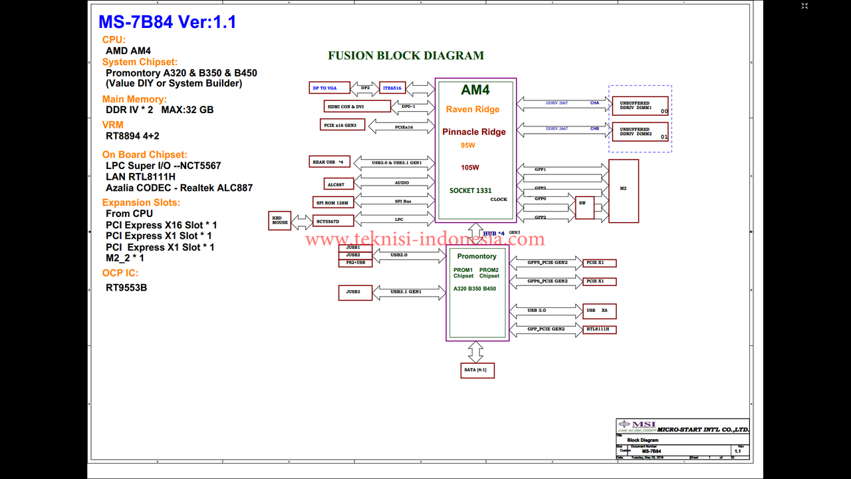The height and width of the screenshot is (479, 851).
Task: Click the 'SOCKET 1331' text
Action: pyautogui.click(x=471, y=190)
